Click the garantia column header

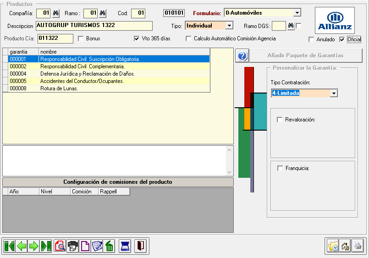pos(23,52)
